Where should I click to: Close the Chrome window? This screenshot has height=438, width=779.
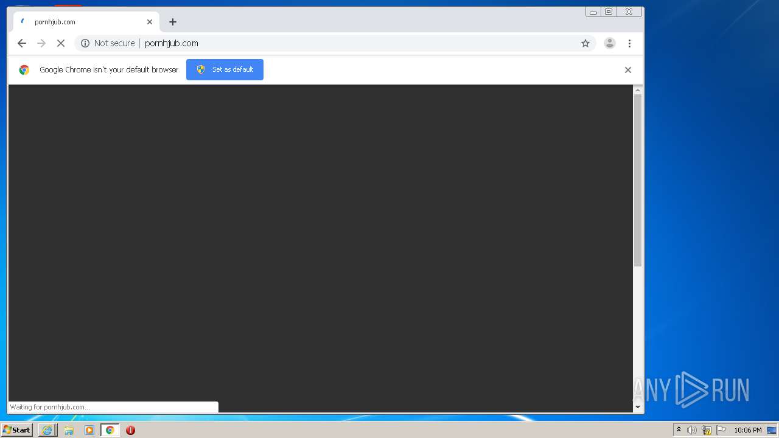point(629,12)
